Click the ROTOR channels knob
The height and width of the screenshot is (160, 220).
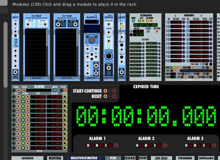coord(109,56)
